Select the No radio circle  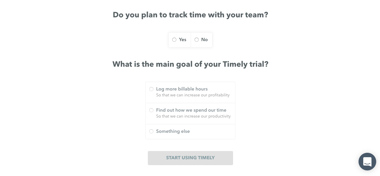click(197, 40)
